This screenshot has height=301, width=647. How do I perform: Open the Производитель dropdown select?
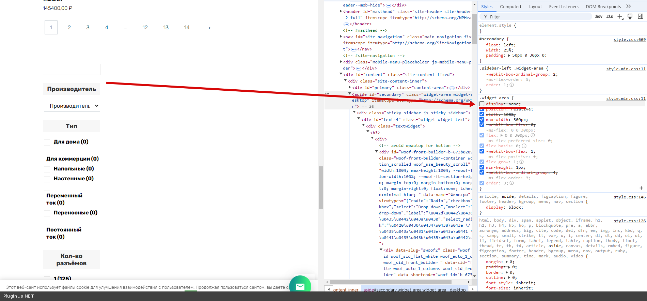coord(72,106)
